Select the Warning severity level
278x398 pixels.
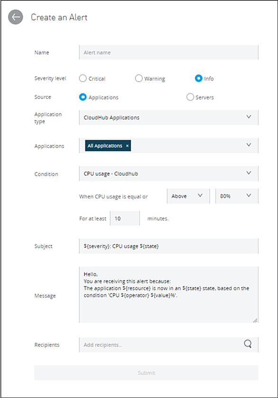point(139,78)
